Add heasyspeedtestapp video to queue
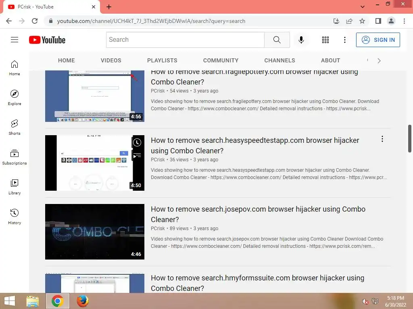Image resolution: width=413 pixels, height=309 pixels. (x=137, y=156)
